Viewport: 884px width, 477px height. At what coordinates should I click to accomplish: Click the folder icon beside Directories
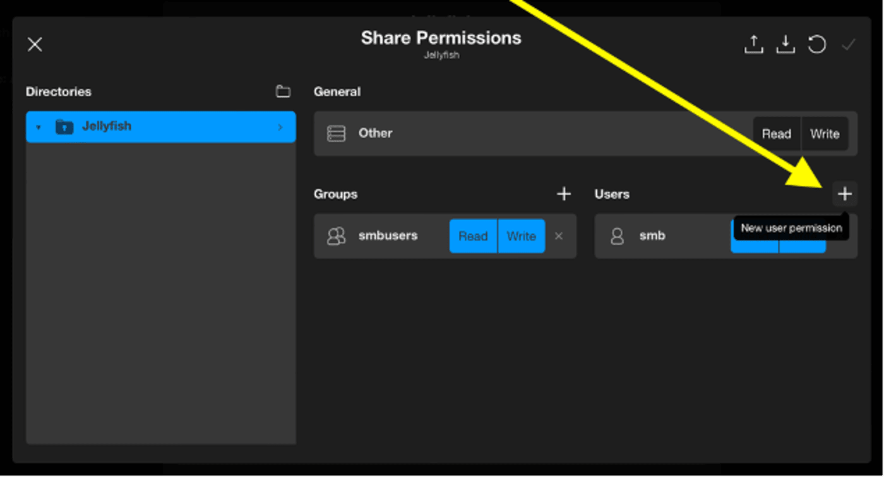(x=283, y=92)
